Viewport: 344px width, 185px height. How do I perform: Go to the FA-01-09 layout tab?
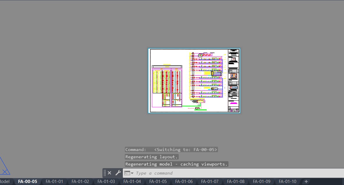coord(262,182)
